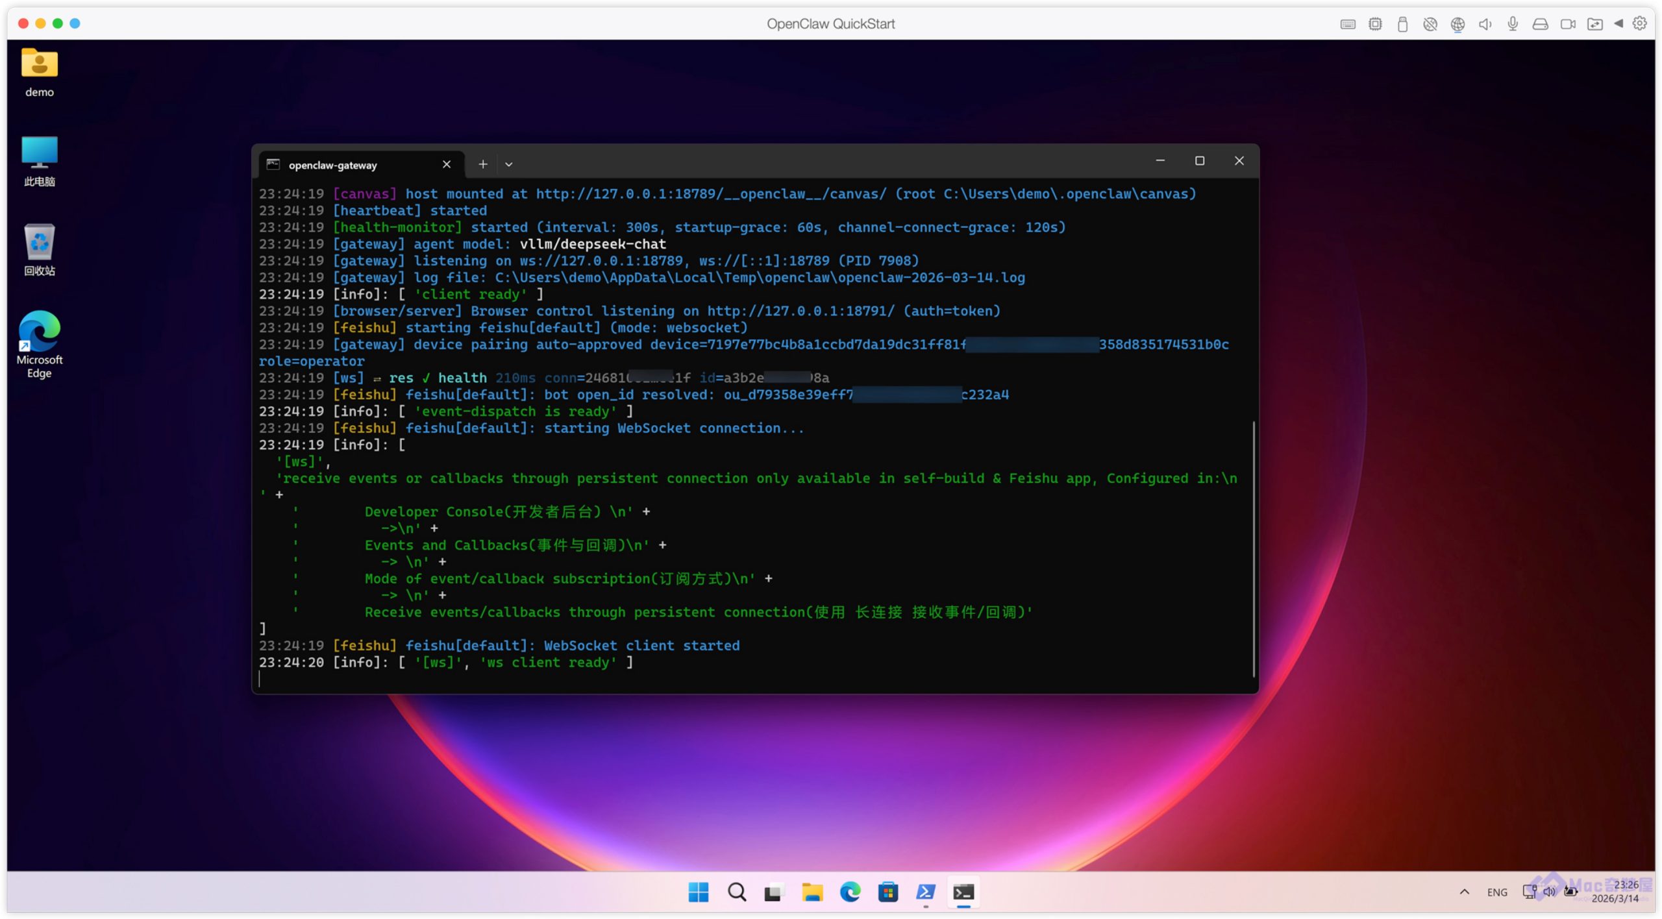Collapse the VM toolbar with triangle arrow
This screenshot has width=1662, height=919.
[1619, 23]
